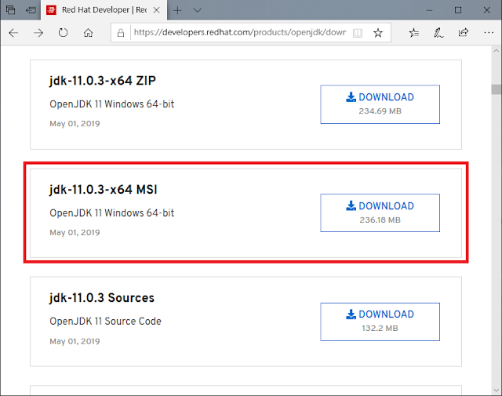Screen dimensions: 502x396
Task: Click the set tabs aside icon
Action: tap(31, 10)
